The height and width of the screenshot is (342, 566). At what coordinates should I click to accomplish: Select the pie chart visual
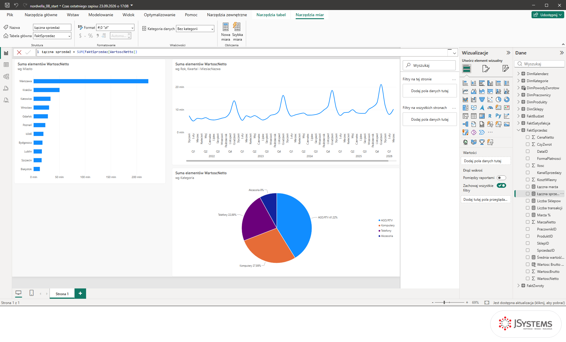pyautogui.click(x=498, y=99)
